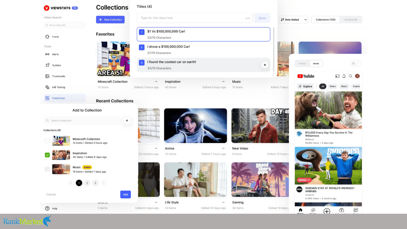Open the Date Added sort dropdown
This screenshot has width=407, height=229.
[293, 20]
